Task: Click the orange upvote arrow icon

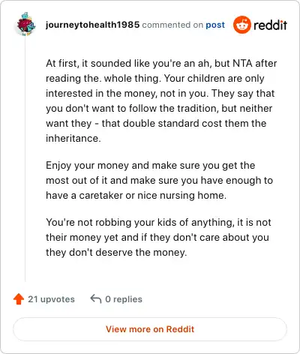Action: [x=19, y=299]
